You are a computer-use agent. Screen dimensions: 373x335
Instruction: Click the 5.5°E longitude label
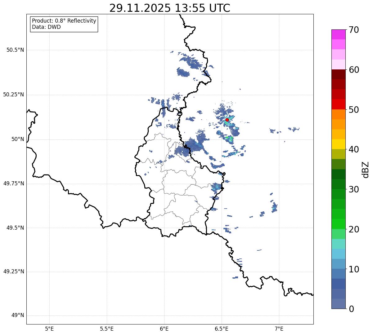pyautogui.click(x=107, y=328)
